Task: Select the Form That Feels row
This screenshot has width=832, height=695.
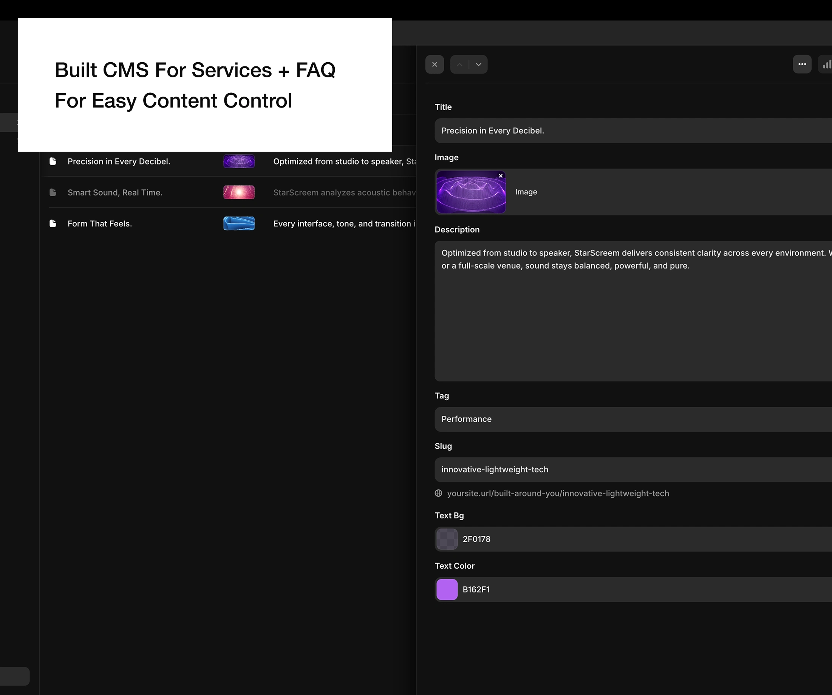Action: (100, 223)
